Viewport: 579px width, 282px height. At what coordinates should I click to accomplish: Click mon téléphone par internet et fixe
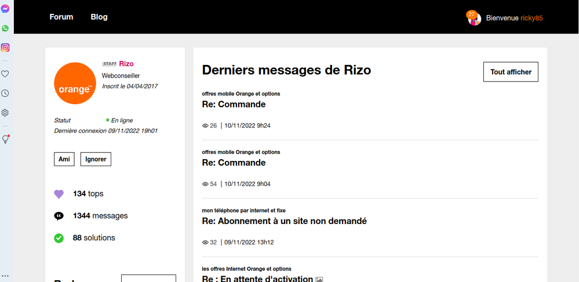[243, 210]
